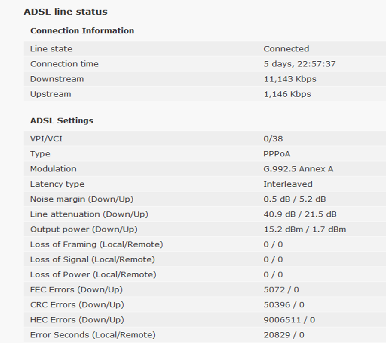Click the 'Line attenuation (Down/Up)' label
Viewport: 386px width, 343px height.
click(89, 214)
